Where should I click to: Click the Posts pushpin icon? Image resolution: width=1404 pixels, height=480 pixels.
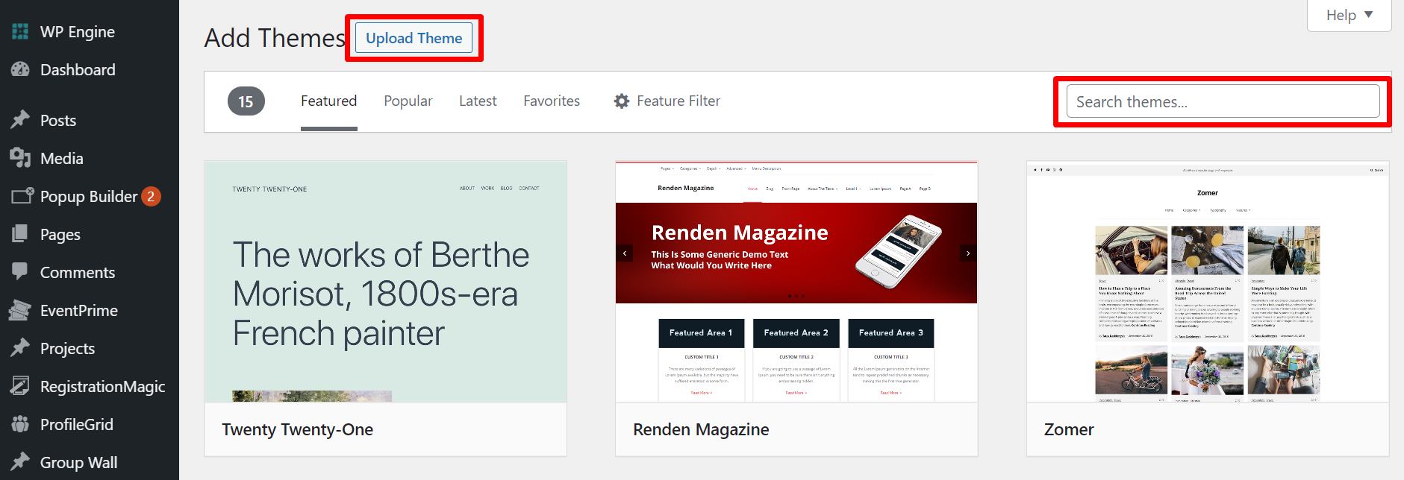click(x=20, y=120)
